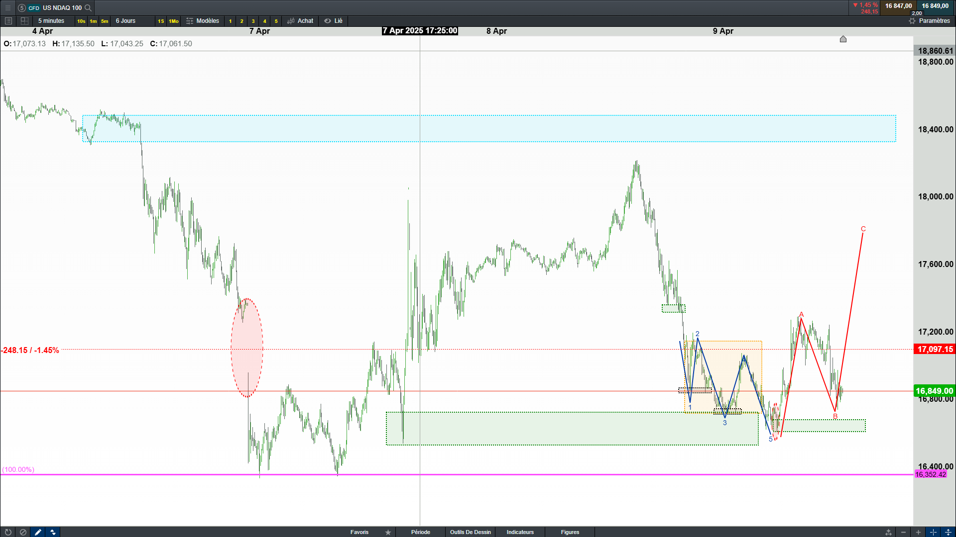Open the Indicateurs tab
This screenshot has height=537, width=956.
(520, 532)
